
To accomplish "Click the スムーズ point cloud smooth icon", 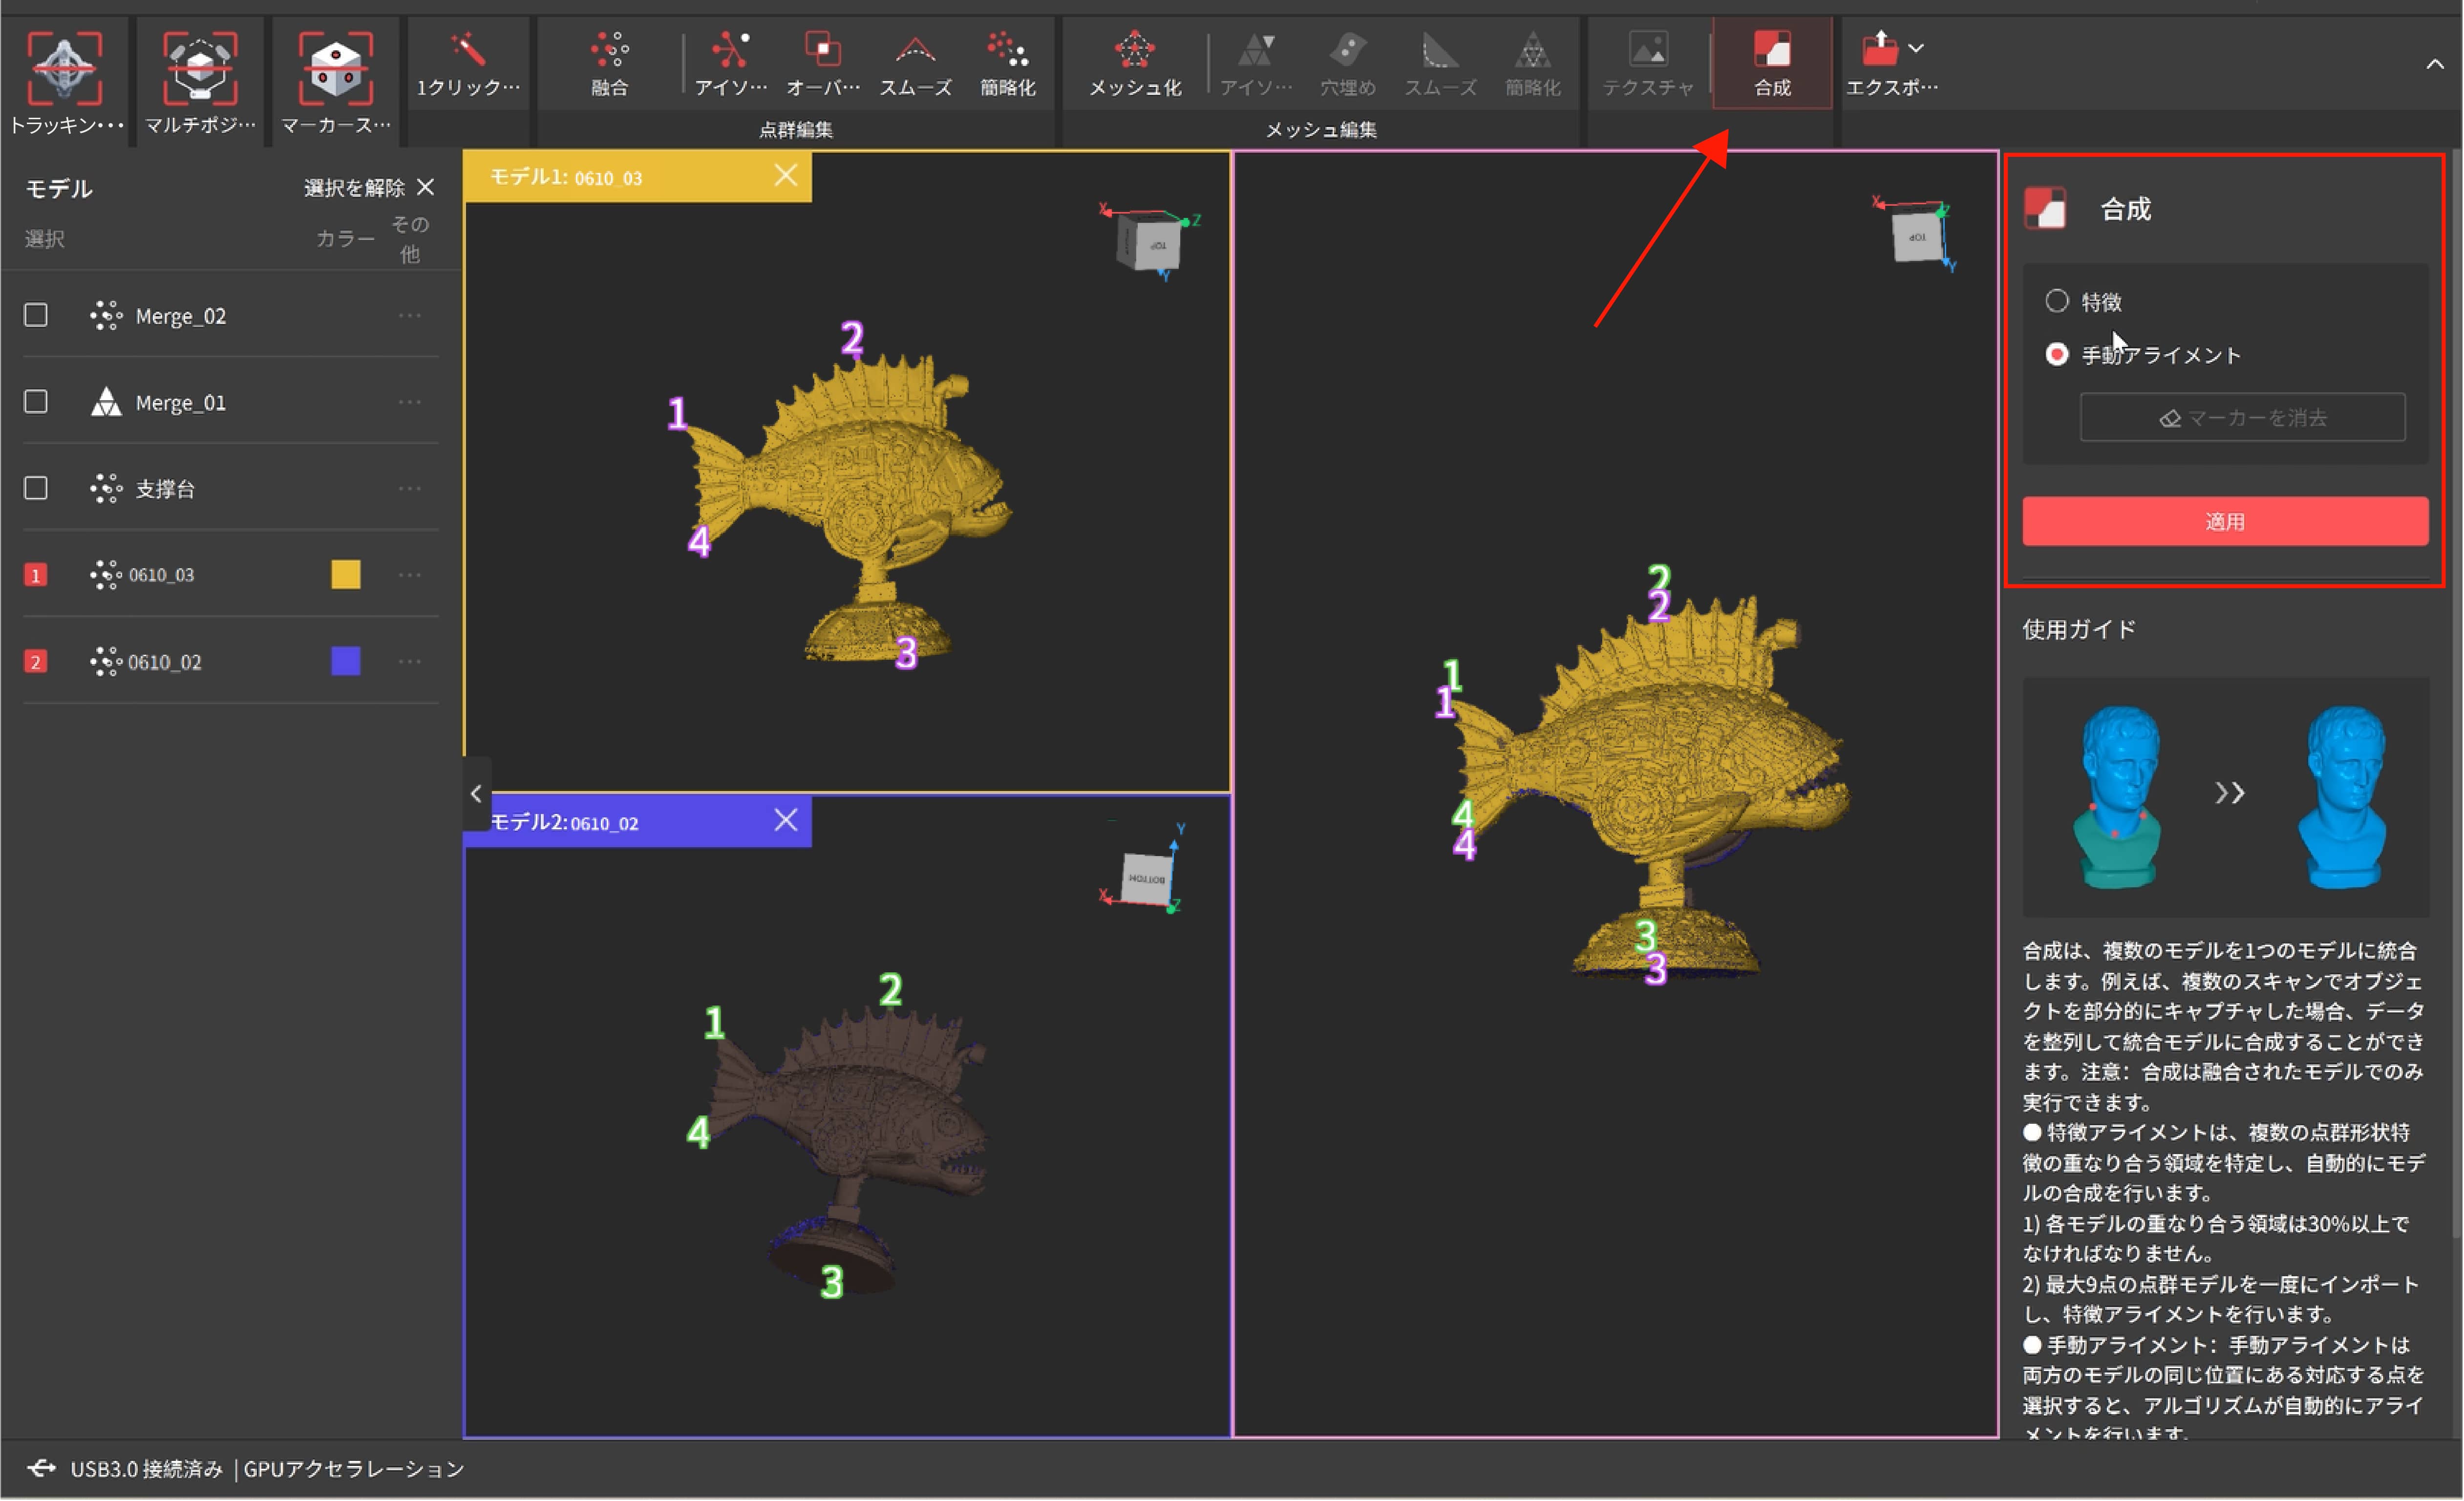I will [915, 50].
